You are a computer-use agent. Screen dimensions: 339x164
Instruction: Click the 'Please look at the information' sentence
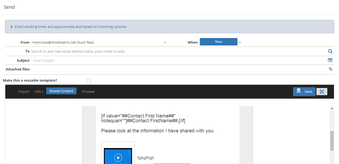(x=158, y=131)
